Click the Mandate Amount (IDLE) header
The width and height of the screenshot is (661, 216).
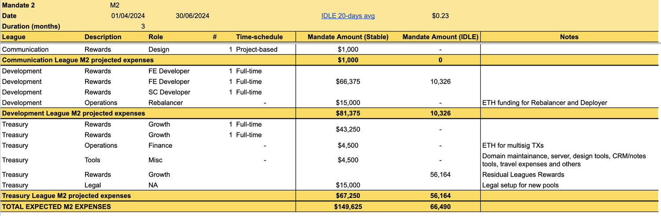[440, 37]
